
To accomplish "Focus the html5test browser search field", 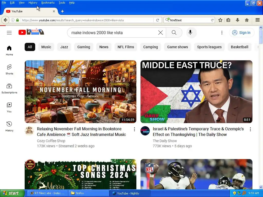I will click(190, 20).
